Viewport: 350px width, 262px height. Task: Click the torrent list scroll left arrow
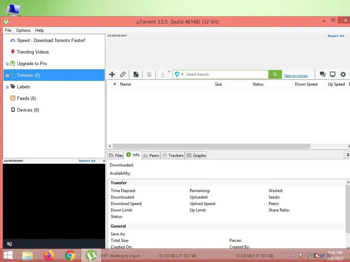(x=110, y=146)
